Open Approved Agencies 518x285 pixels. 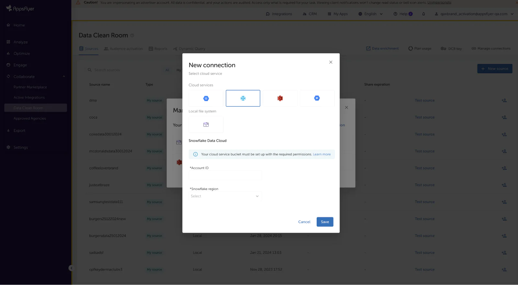point(30,118)
